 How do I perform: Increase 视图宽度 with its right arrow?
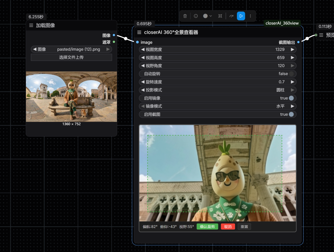coord(292,50)
